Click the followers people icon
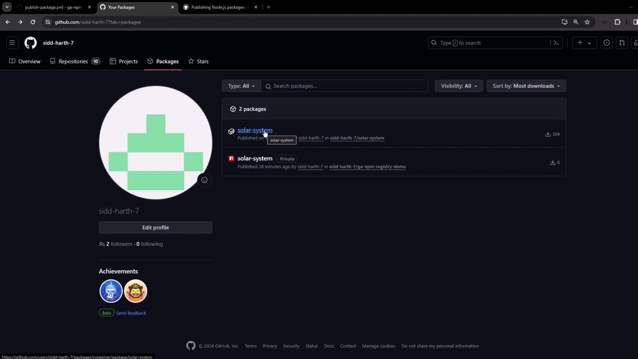This screenshot has width=638, height=359. pos(102,244)
